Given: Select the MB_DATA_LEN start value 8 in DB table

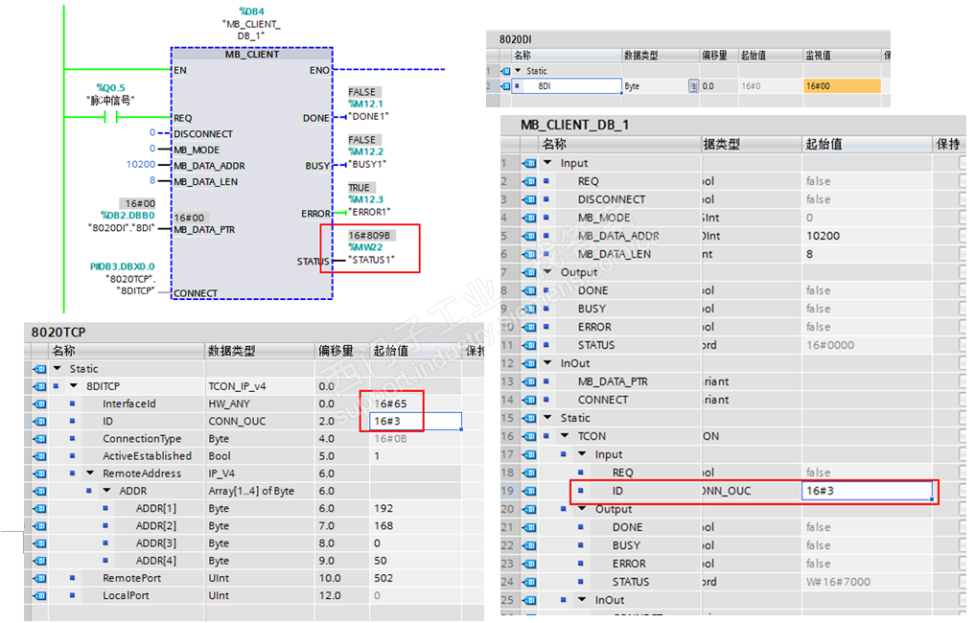Looking at the screenshot, I should point(809,254).
